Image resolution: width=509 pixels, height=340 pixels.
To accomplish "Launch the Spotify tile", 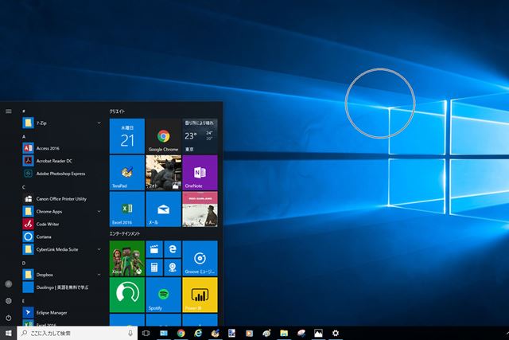I will [163, 295].
